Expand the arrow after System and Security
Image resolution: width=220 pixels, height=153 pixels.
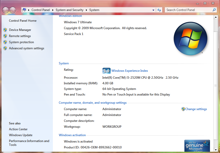click(86, 10)
